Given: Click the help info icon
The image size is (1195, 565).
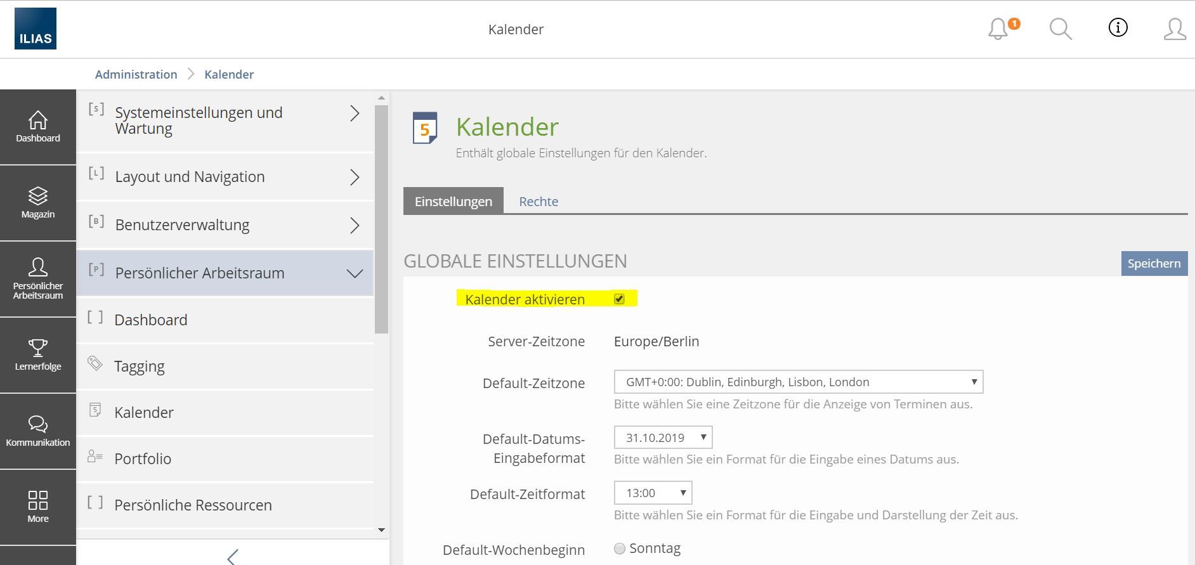Looking at the screenshot, I should pyautogui.click(x=1118, y=28).
